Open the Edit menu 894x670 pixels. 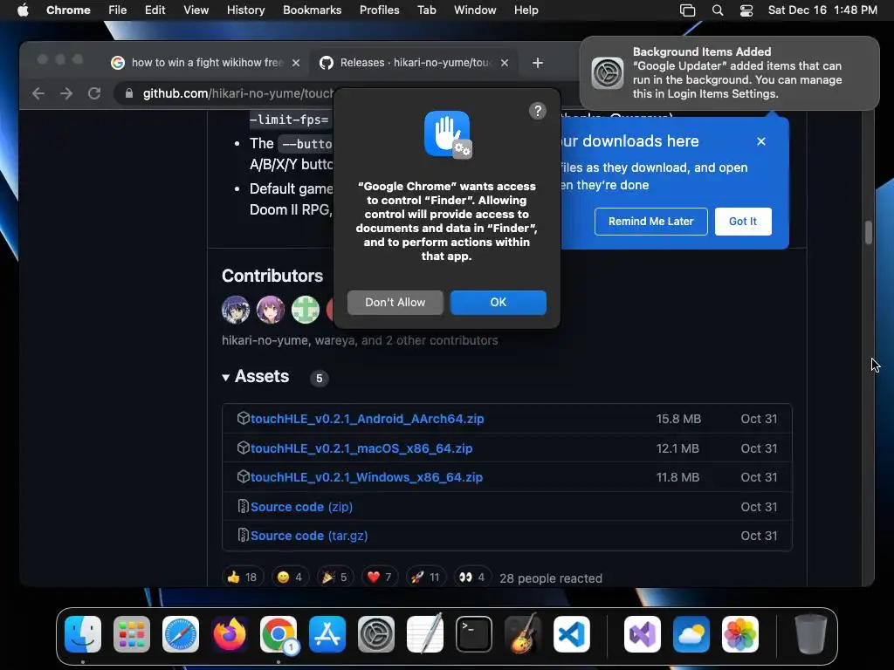pos(155,10)
